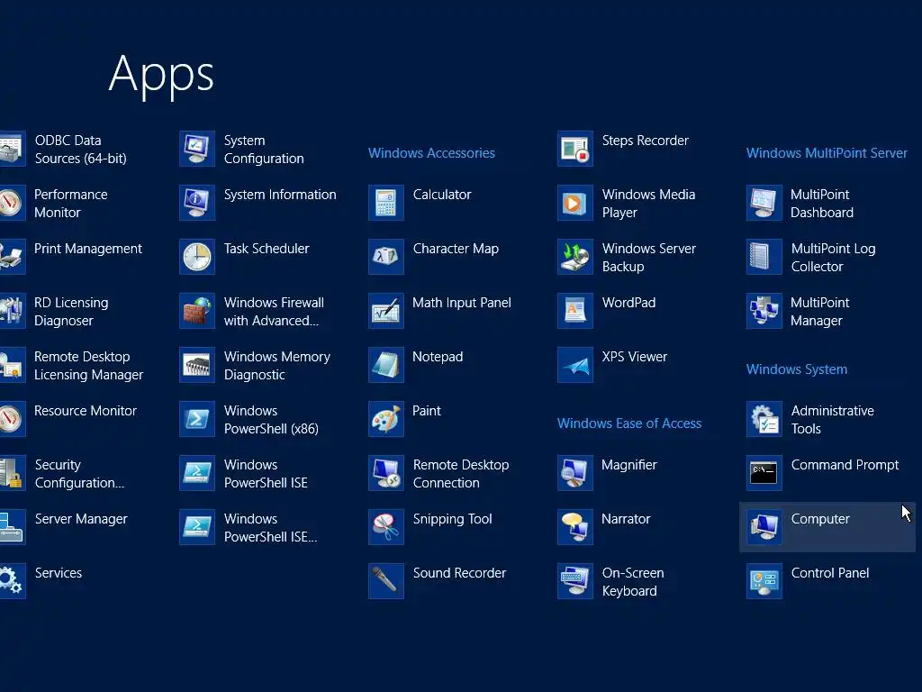Open the Math Input Panel icon
922x692 pixels.
click(385, 311)
